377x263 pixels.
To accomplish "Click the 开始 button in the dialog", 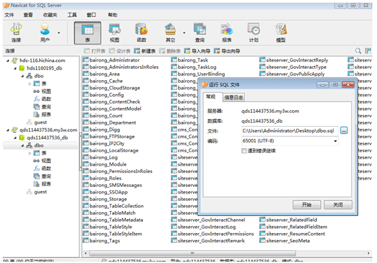I will coord(306,205).
